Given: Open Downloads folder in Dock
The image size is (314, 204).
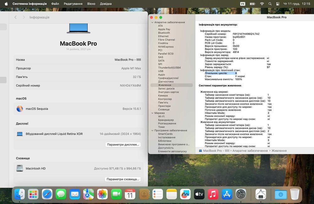Looking at the screenshot, I should pyautogui.click(x=280, y=194).
